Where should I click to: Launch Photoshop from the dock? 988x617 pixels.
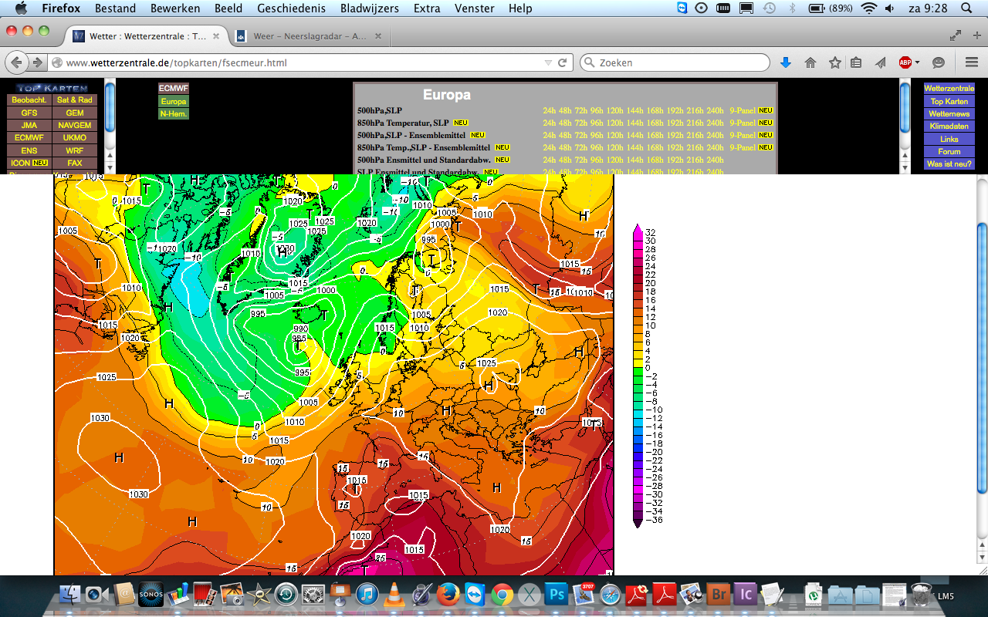point(557,595)
